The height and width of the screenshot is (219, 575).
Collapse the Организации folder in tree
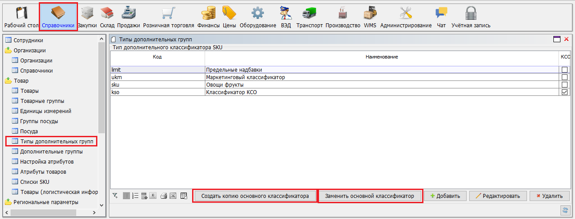click(x=8, y=51)
